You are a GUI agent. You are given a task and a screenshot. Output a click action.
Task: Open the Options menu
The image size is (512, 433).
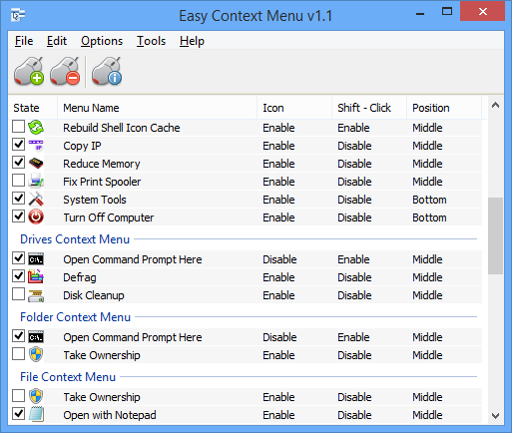(x=102, y=41)
